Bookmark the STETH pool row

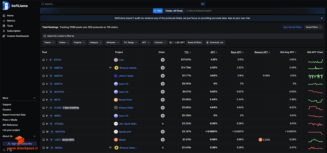click(43, 60)
